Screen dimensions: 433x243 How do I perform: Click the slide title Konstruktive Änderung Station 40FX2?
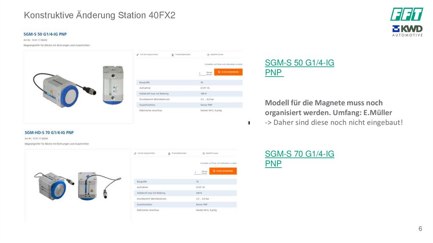pyautogui.click(x=99, y=16)
